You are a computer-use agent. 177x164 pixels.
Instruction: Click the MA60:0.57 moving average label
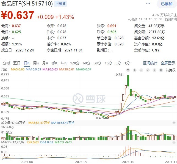[84, 69]
